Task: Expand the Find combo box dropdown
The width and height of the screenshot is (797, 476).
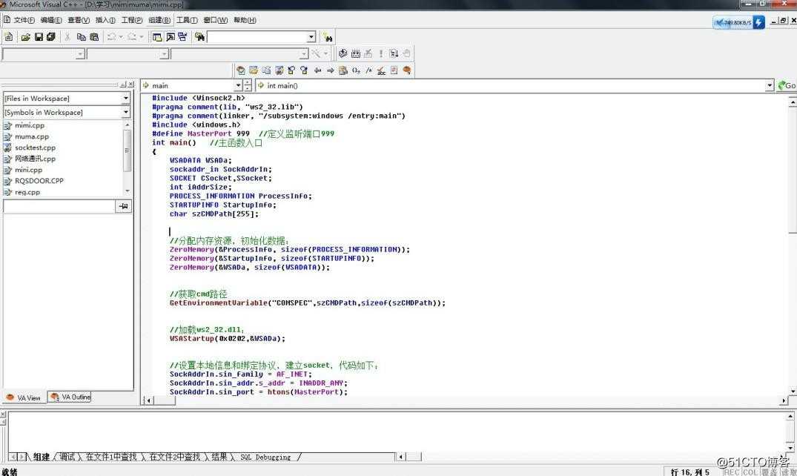Action: (311, 37)
